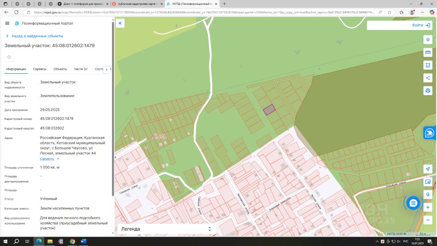Add parcel to favorites with star

click(9, 57)
